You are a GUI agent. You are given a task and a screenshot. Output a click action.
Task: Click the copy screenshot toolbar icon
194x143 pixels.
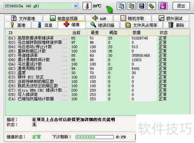132,6
